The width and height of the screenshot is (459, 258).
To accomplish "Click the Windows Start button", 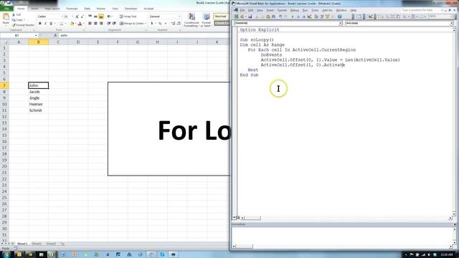I will (x=6, y=254).
